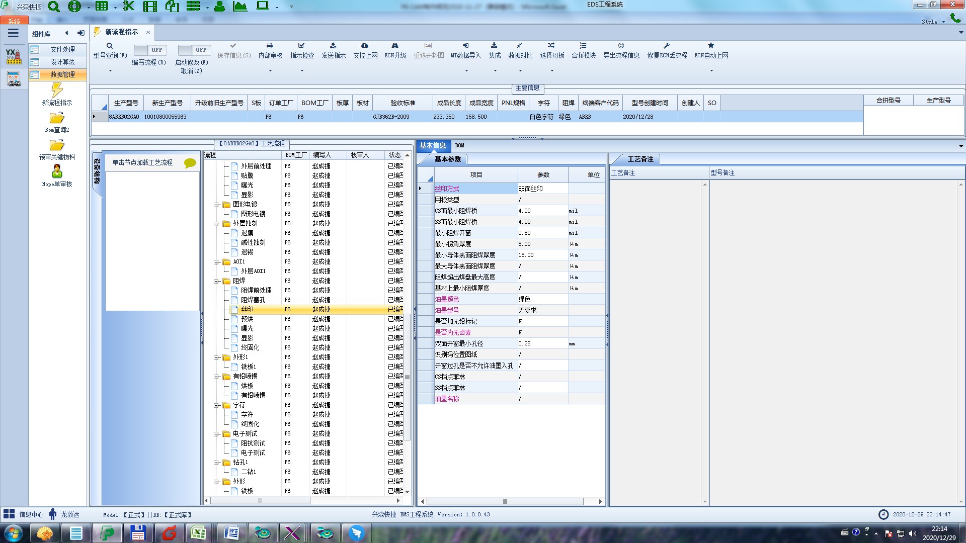Click the 文控上网 cloud icon

[x=365, y=46]
